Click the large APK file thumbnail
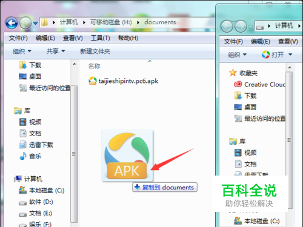This screenshot has height=227, width=303. [127, 156]
